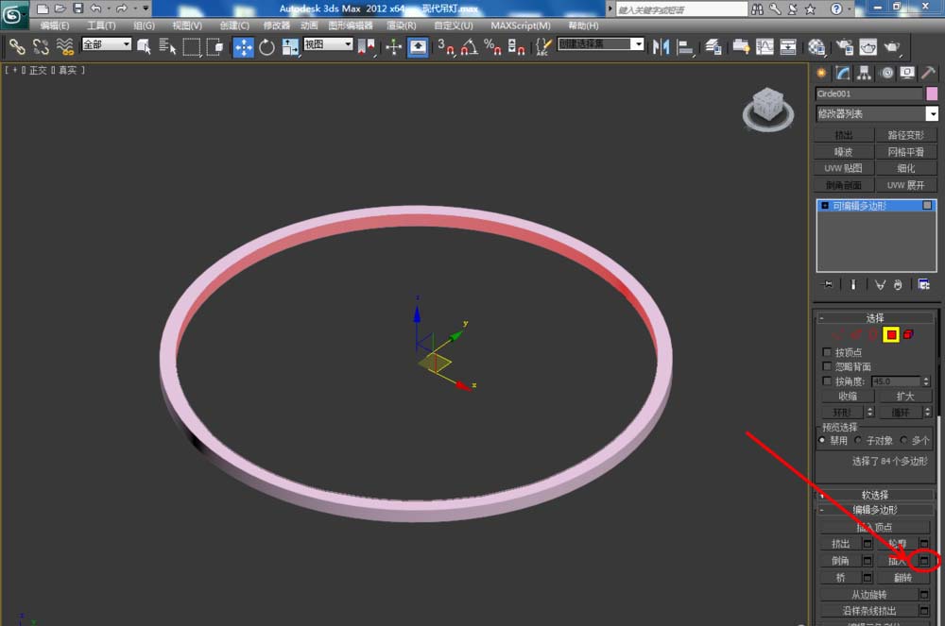Switch to the Hierarchy command panel
The height and width of the screenshot is (626, 945).
[x=865, y=74]
